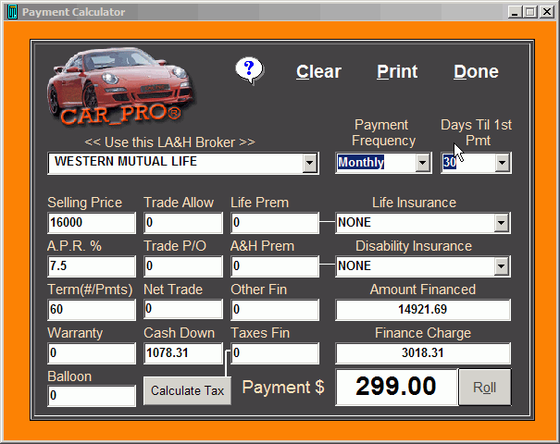Click the CAR_PRO red car logo
The image size is (560, 444).
point(120,87)
